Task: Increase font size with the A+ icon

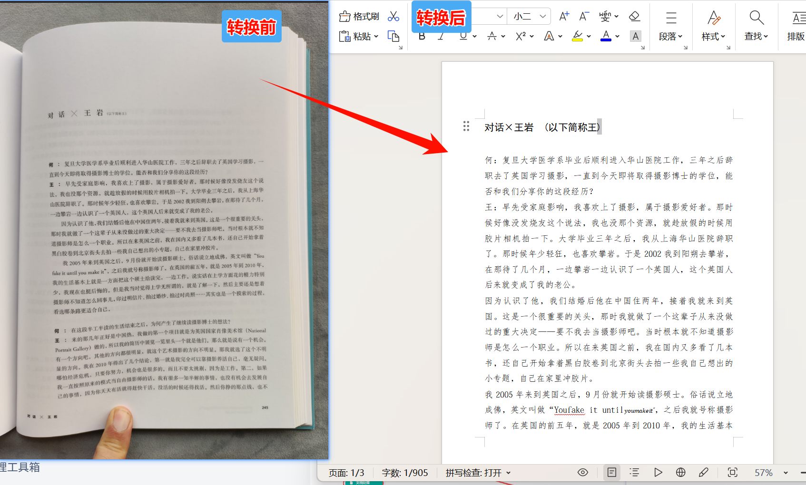Action: click(563, 16)
